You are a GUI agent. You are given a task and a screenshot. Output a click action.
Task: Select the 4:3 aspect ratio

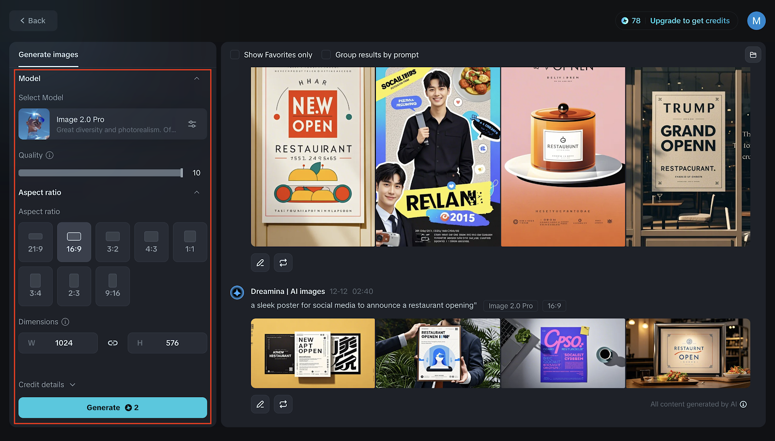click(x=151, y=242)
